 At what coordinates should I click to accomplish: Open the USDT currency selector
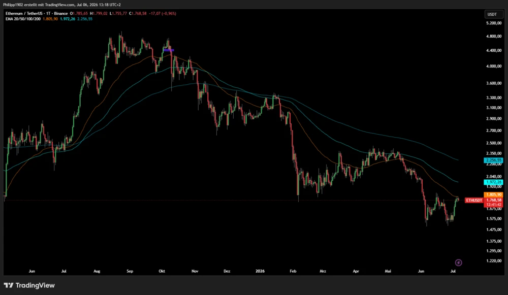493,14
